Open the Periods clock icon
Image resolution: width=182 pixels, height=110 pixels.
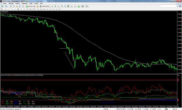[x=82, y=6]
